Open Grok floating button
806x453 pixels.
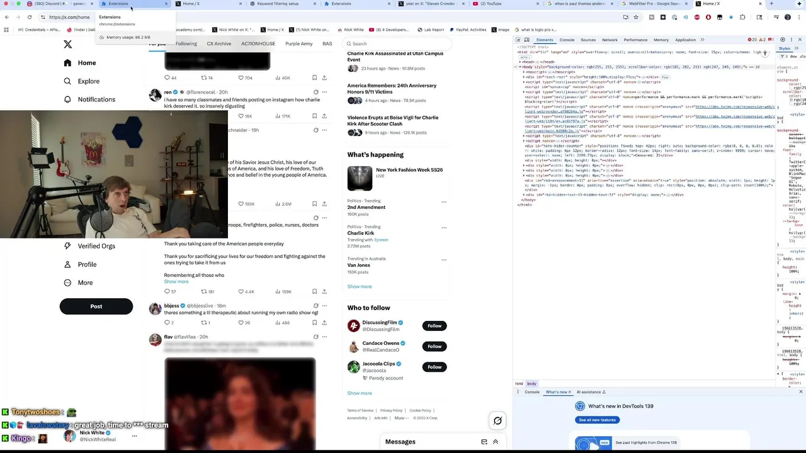(497, 421)
